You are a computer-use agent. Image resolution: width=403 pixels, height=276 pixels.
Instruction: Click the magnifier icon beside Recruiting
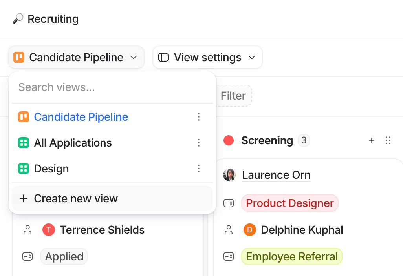18,19
